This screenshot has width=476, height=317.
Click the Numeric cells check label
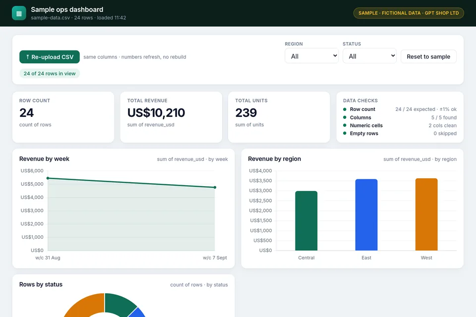tap(366, 125)
